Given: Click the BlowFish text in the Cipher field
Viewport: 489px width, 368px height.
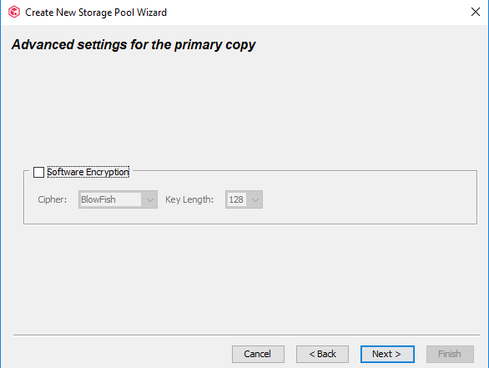Looking at the screenshot, I should (x=98, y=199).
